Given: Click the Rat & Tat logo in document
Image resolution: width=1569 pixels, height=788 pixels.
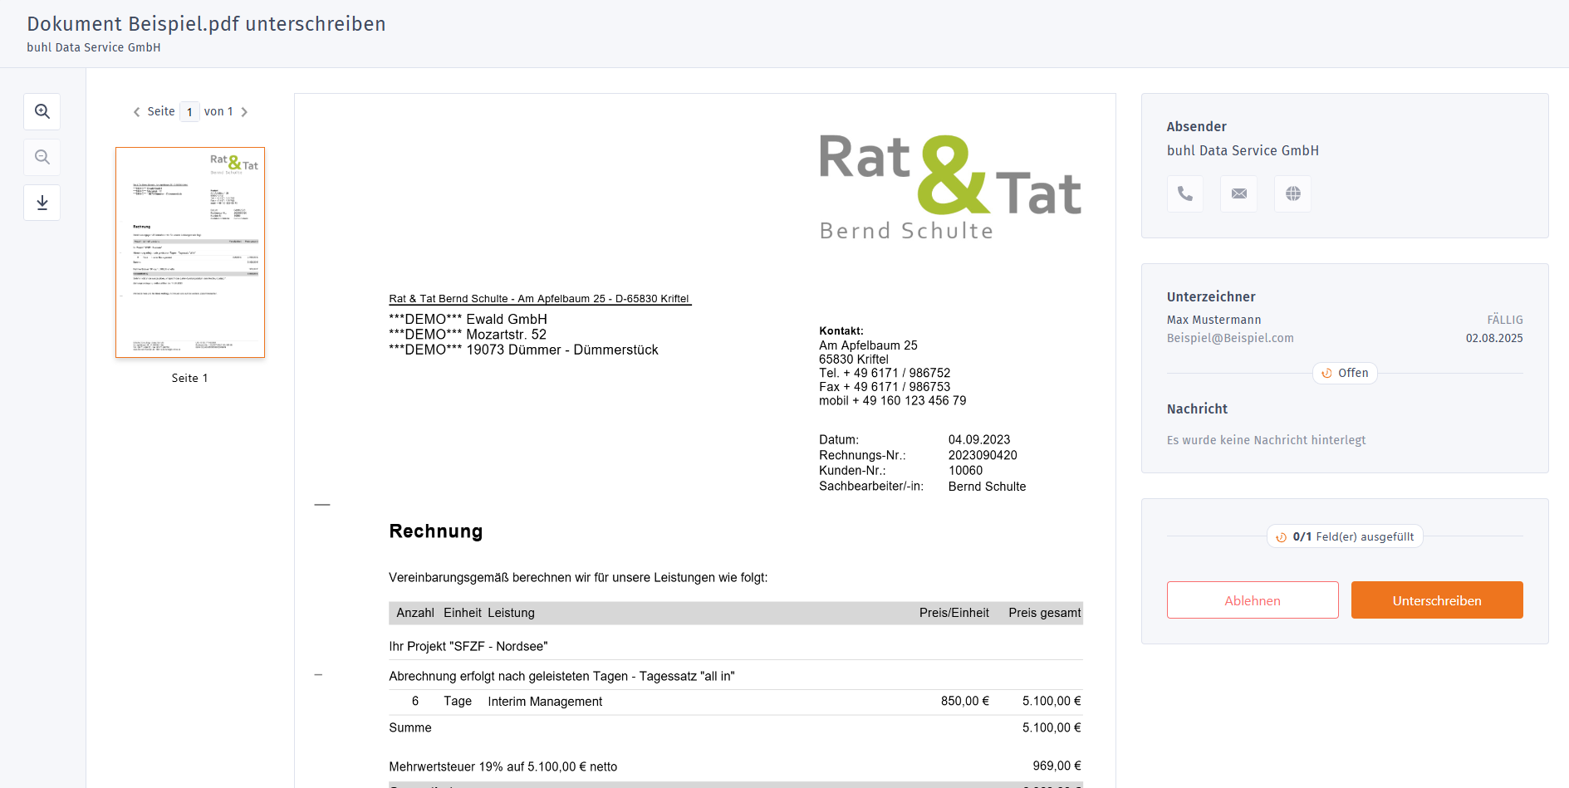Looking at the screenshot, I should [950, 188].
